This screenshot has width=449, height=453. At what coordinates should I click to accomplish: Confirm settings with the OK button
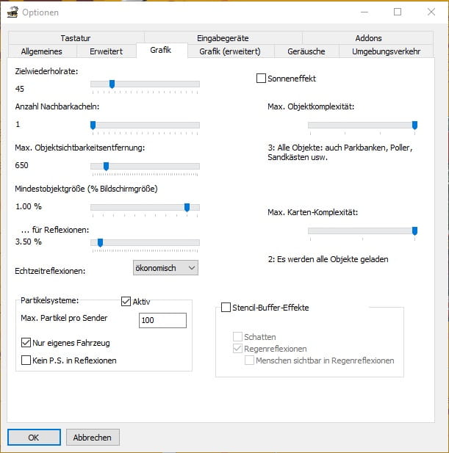pyautogui.click(x=34, y=438)
